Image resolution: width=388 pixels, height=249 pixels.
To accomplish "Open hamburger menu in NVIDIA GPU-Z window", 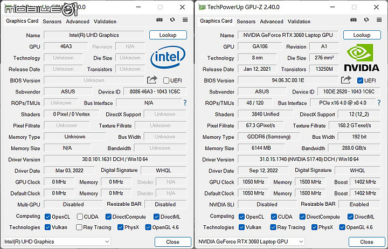I will click(379, 19).
